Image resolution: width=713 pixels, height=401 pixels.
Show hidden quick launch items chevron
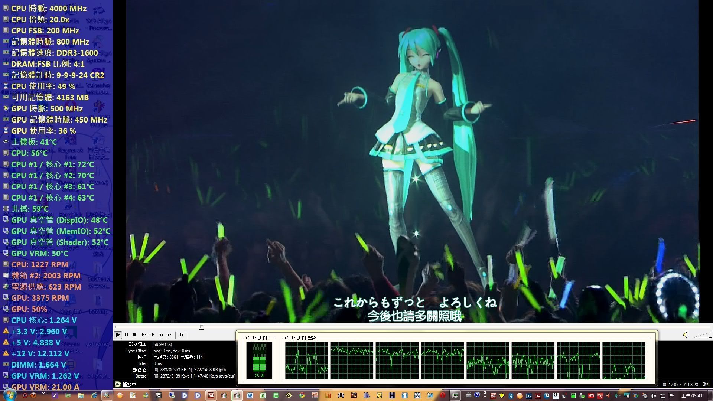coord(43,393)
